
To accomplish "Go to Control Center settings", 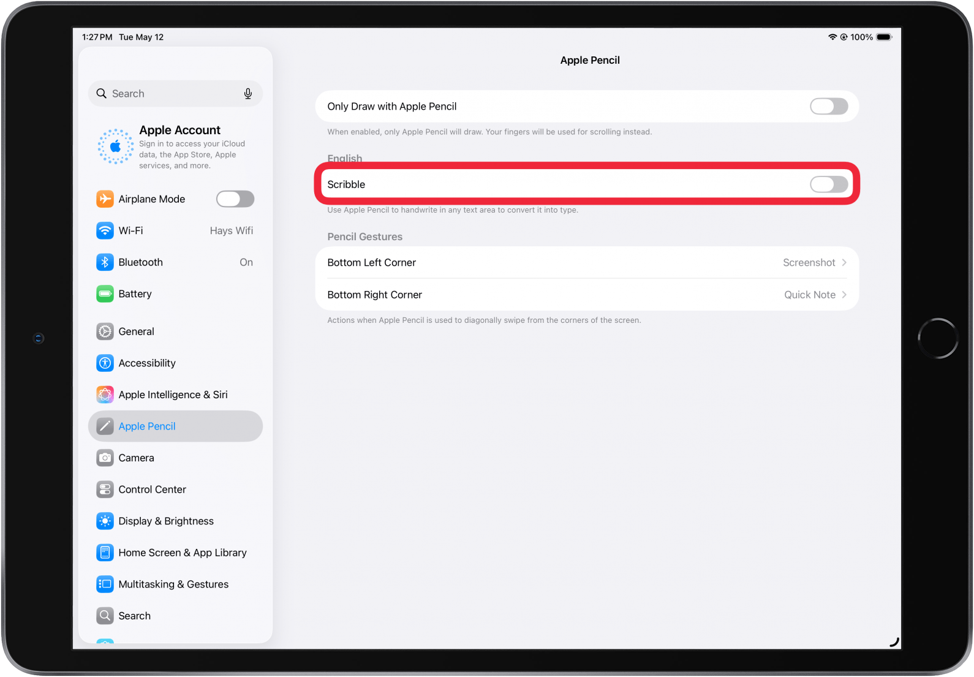I will pyautogui.click(x=175, y=490).
